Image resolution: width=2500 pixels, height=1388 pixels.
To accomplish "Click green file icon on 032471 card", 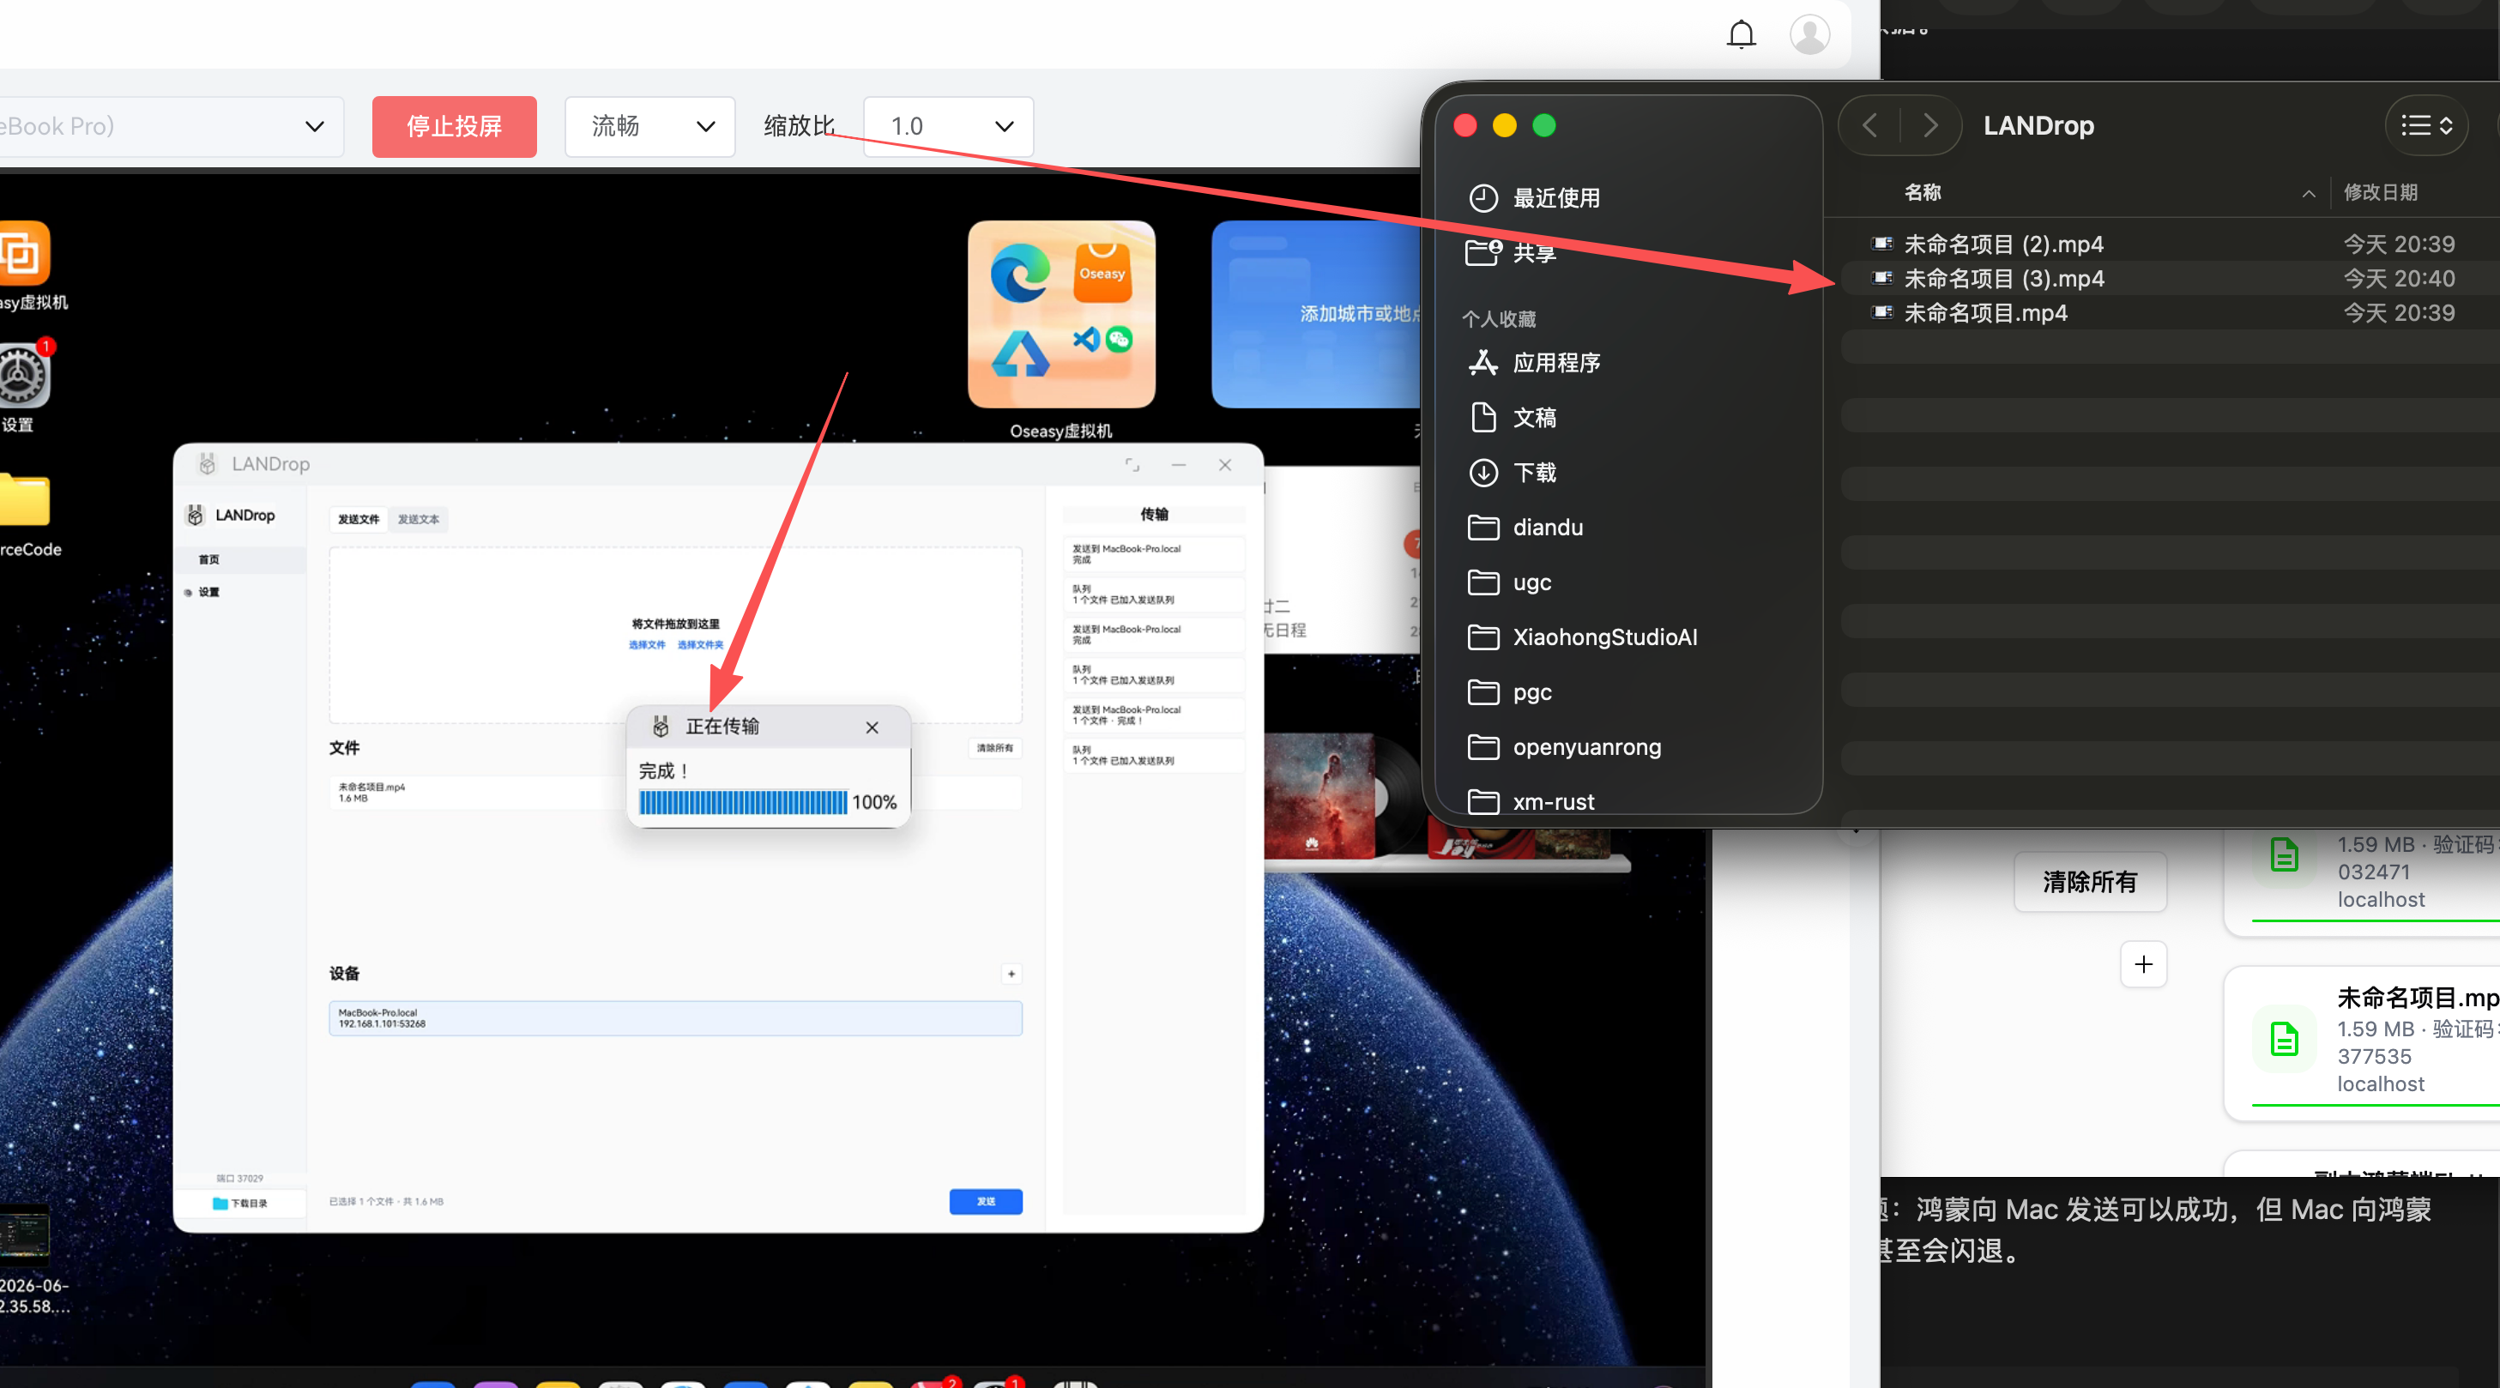I will coord(2285,856).
